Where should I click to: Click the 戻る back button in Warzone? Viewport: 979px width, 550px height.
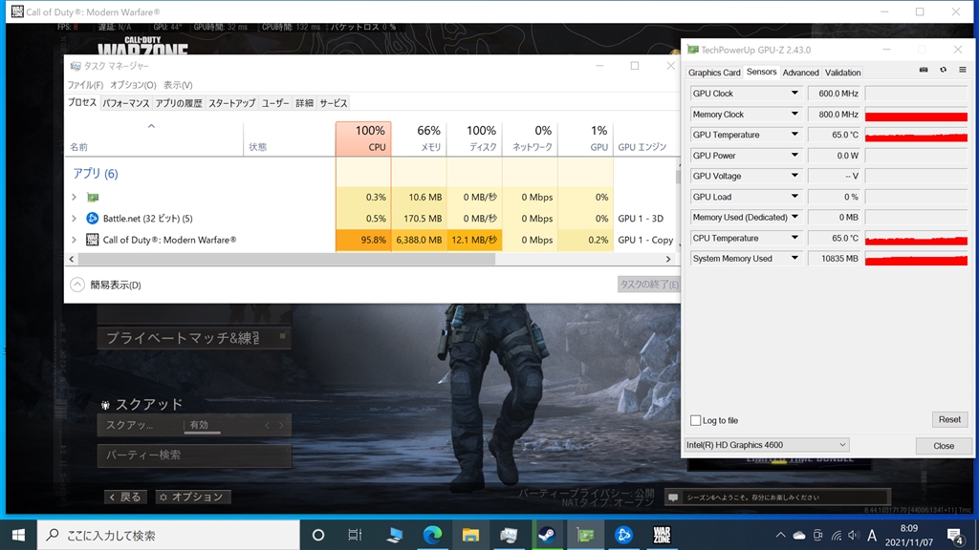pyautogui.click(x=125, y=497)
